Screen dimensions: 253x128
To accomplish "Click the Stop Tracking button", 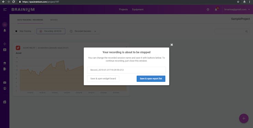I will (23, 31).
